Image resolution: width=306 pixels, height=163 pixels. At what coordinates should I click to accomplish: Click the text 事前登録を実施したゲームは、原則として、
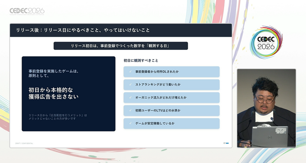(54, 73)
